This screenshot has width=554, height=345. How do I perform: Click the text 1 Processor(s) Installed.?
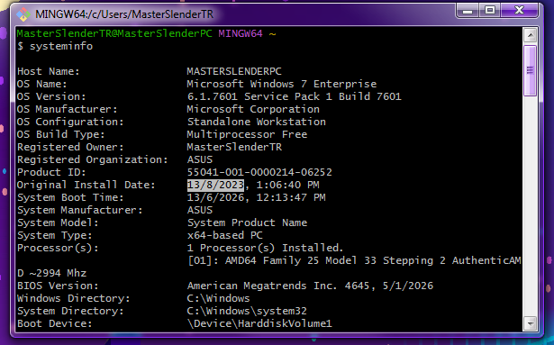[265, 248]
